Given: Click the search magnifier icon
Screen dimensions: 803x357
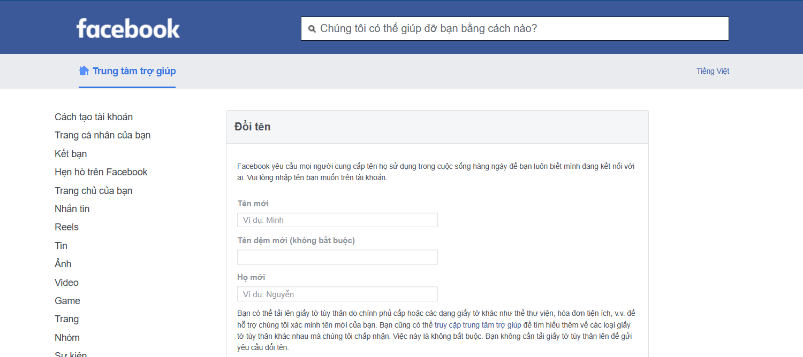Looking at the screenshot, I should coord(312,29).
